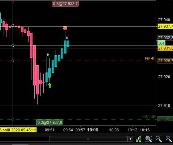This screenshot has width=173, height=145.
Task: Click the 10:12 time axis label
Action: click(x=132, y=130)
